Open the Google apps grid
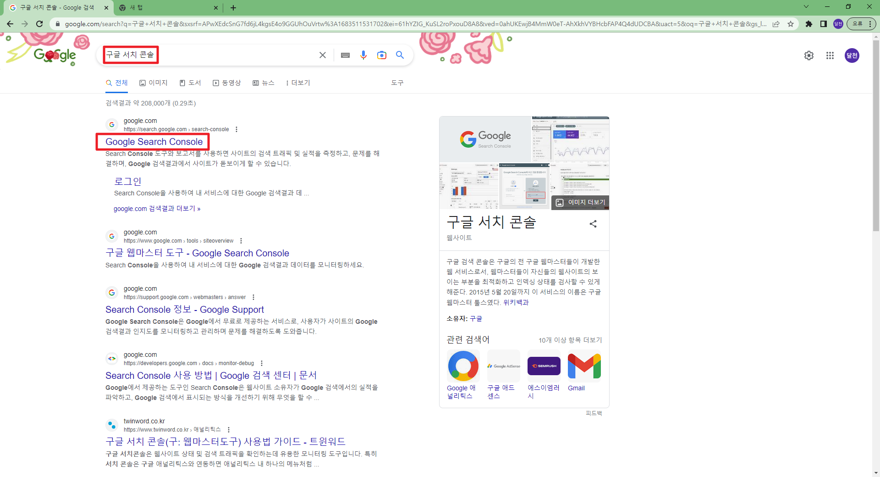880x477 pixels. pyautogui.click(x=830, y=55)
